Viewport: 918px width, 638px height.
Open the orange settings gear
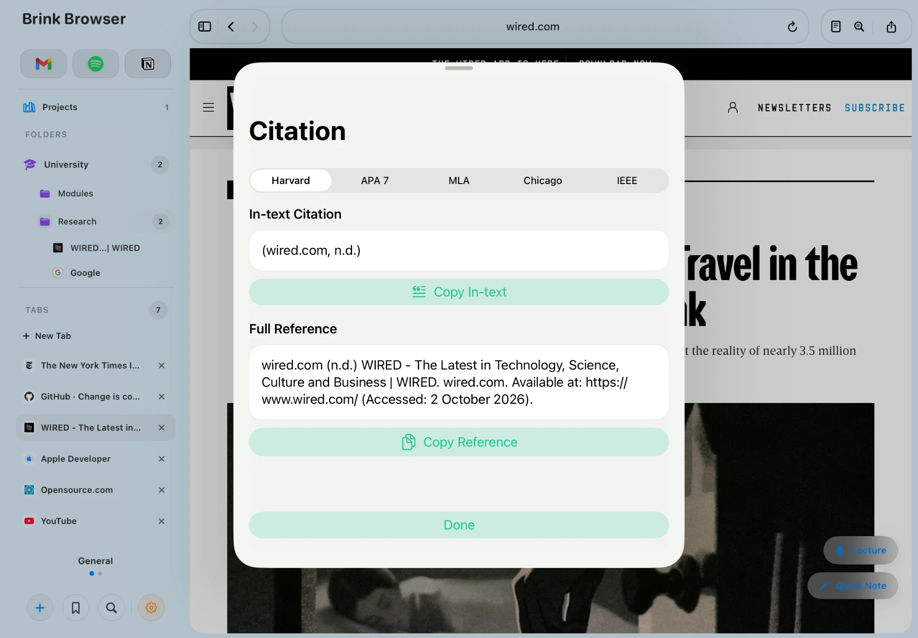click(151, 608)
